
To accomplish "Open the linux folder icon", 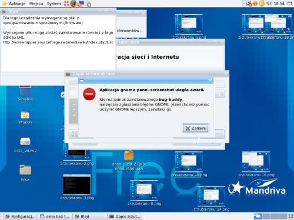I will (x=25, y=170).
